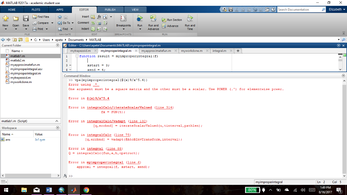Viewport: 347px width, 195px height.
Task: Click the New script icon
Action: tap(5, 19)
